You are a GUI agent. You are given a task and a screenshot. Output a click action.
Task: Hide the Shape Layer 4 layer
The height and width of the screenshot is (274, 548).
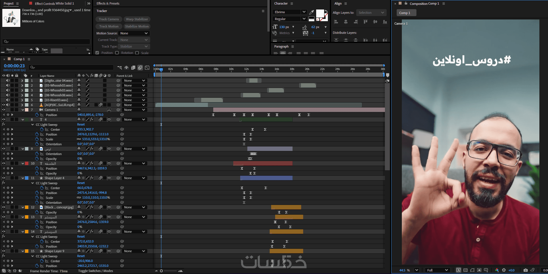(4, 178)
